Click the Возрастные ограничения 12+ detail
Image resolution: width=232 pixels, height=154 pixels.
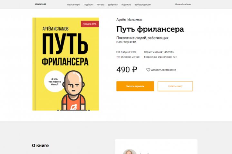click(160, 57)
